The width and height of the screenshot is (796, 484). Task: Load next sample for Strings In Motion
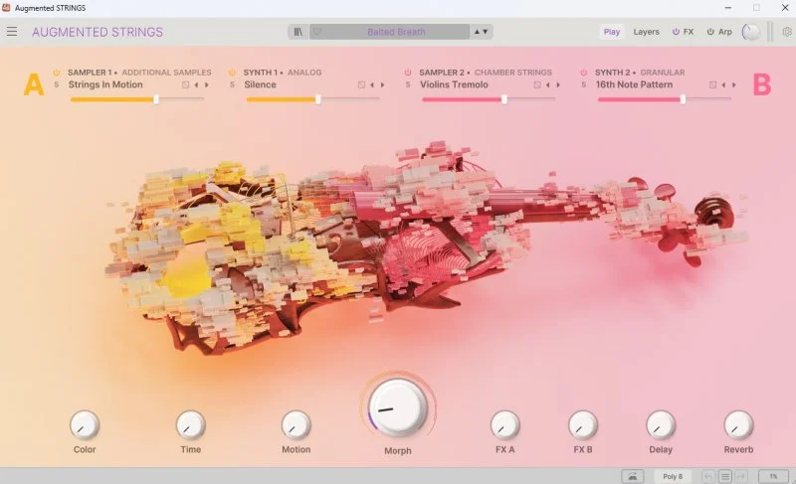point(207,84)
